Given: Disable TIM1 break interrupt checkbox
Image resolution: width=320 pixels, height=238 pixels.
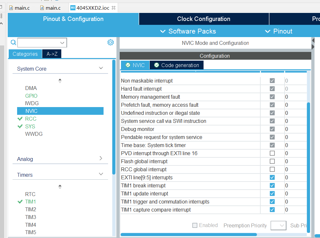Looking at the screenshot, I should tap(272, 185).
